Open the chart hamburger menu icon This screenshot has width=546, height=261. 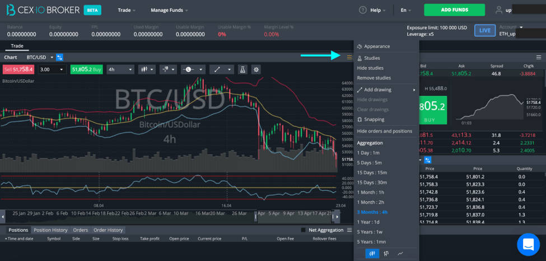point(349,58)
